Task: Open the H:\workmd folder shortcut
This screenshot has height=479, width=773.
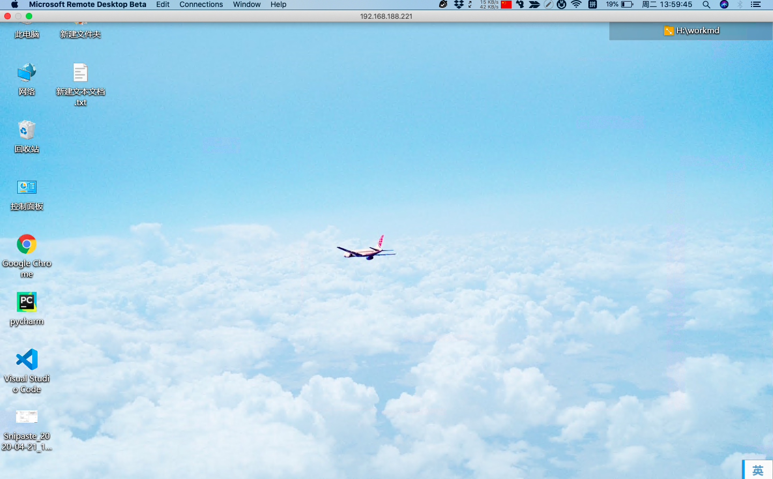Action: coord(692,31)
